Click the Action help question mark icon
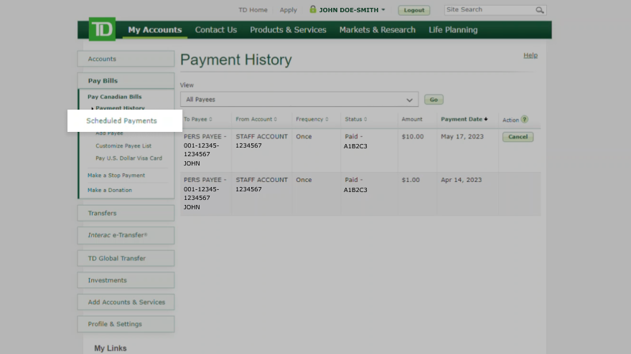 pos(524,120)
